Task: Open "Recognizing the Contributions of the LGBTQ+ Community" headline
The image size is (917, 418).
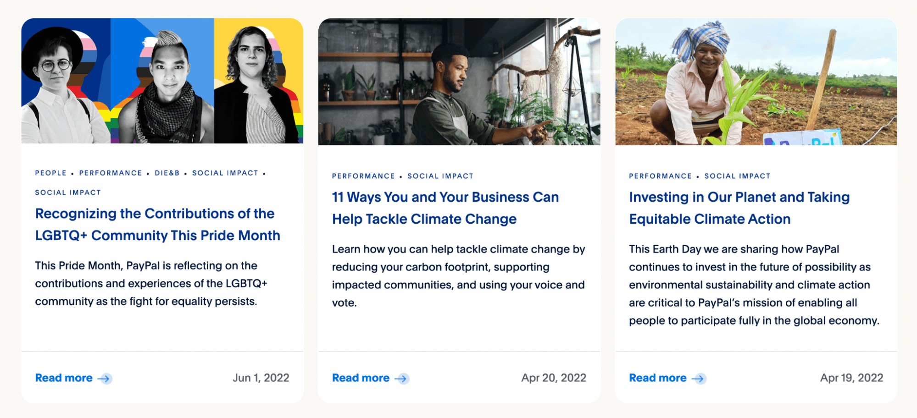Action: coord(157,225)
